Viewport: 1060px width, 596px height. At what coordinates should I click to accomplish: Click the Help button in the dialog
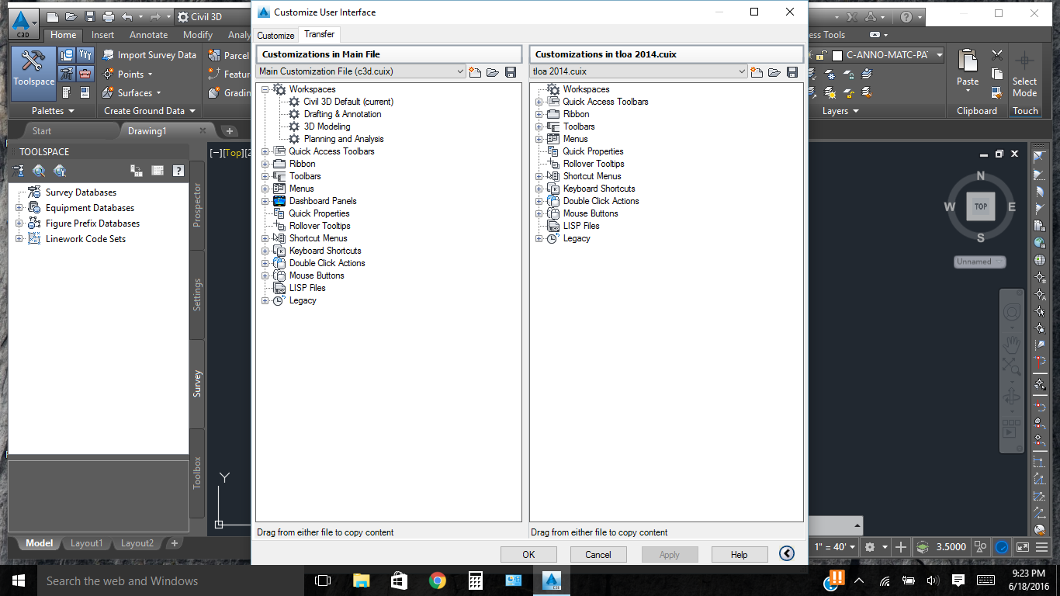click(739, 554)
